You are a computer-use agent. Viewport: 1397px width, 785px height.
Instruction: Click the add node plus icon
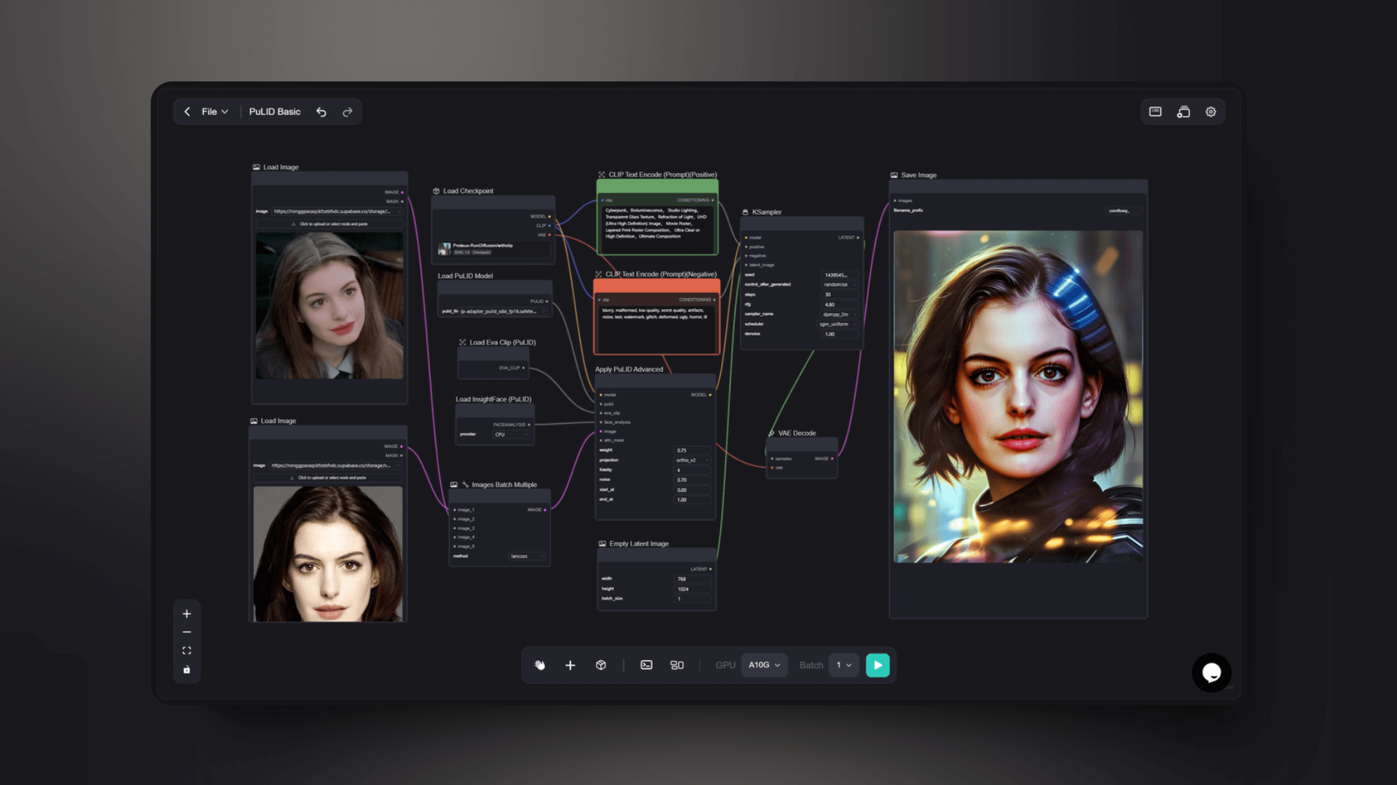point(570,665)
